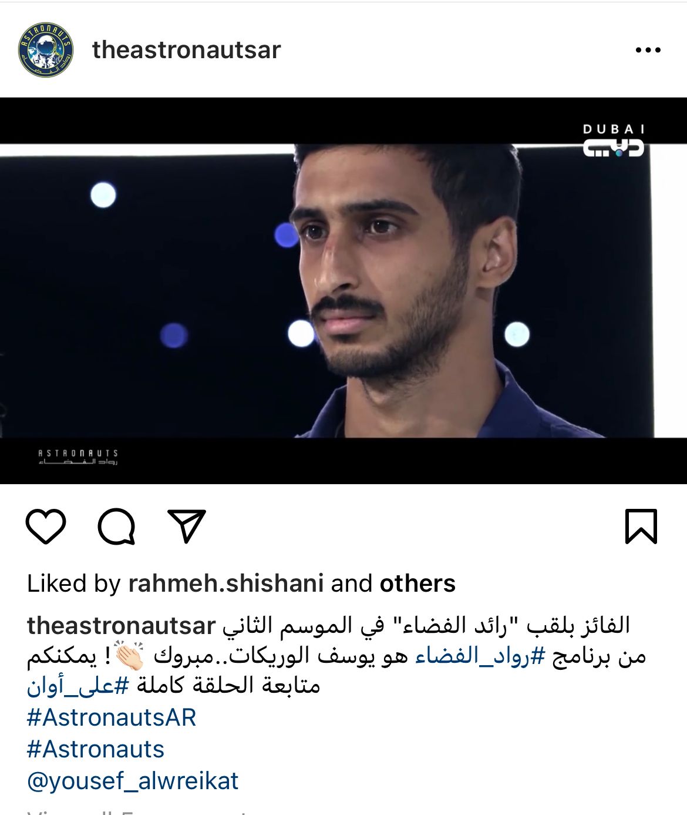Open #Astronauts hashtag
Image resolution: width=687 pixels, height=815 pixels.
point(96,749)
